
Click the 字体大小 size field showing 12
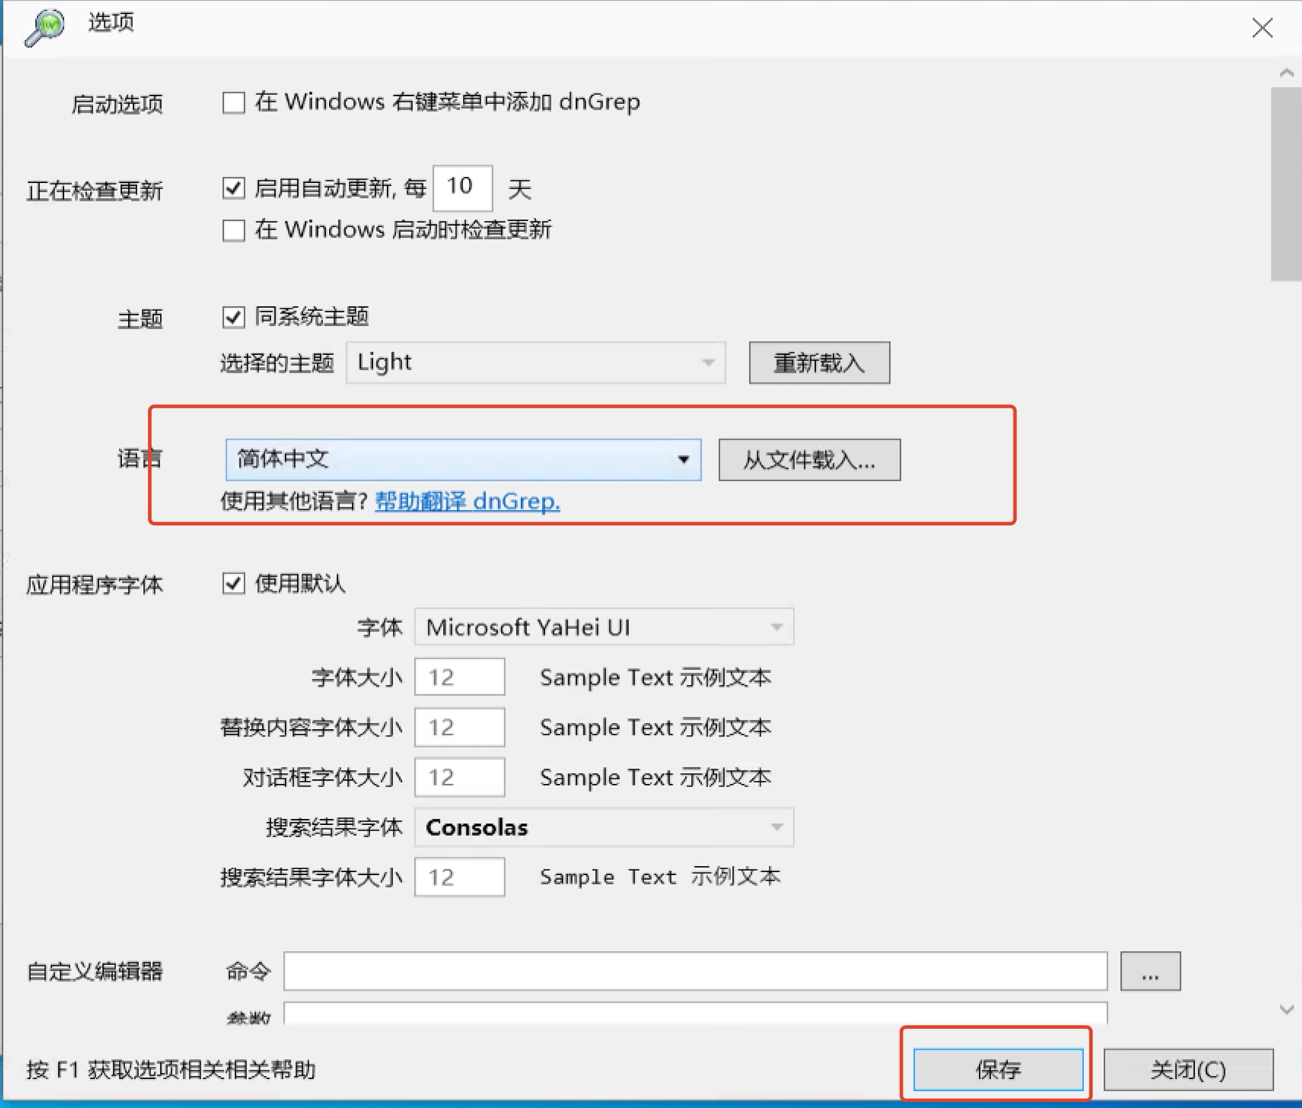[x=459, y=677]
